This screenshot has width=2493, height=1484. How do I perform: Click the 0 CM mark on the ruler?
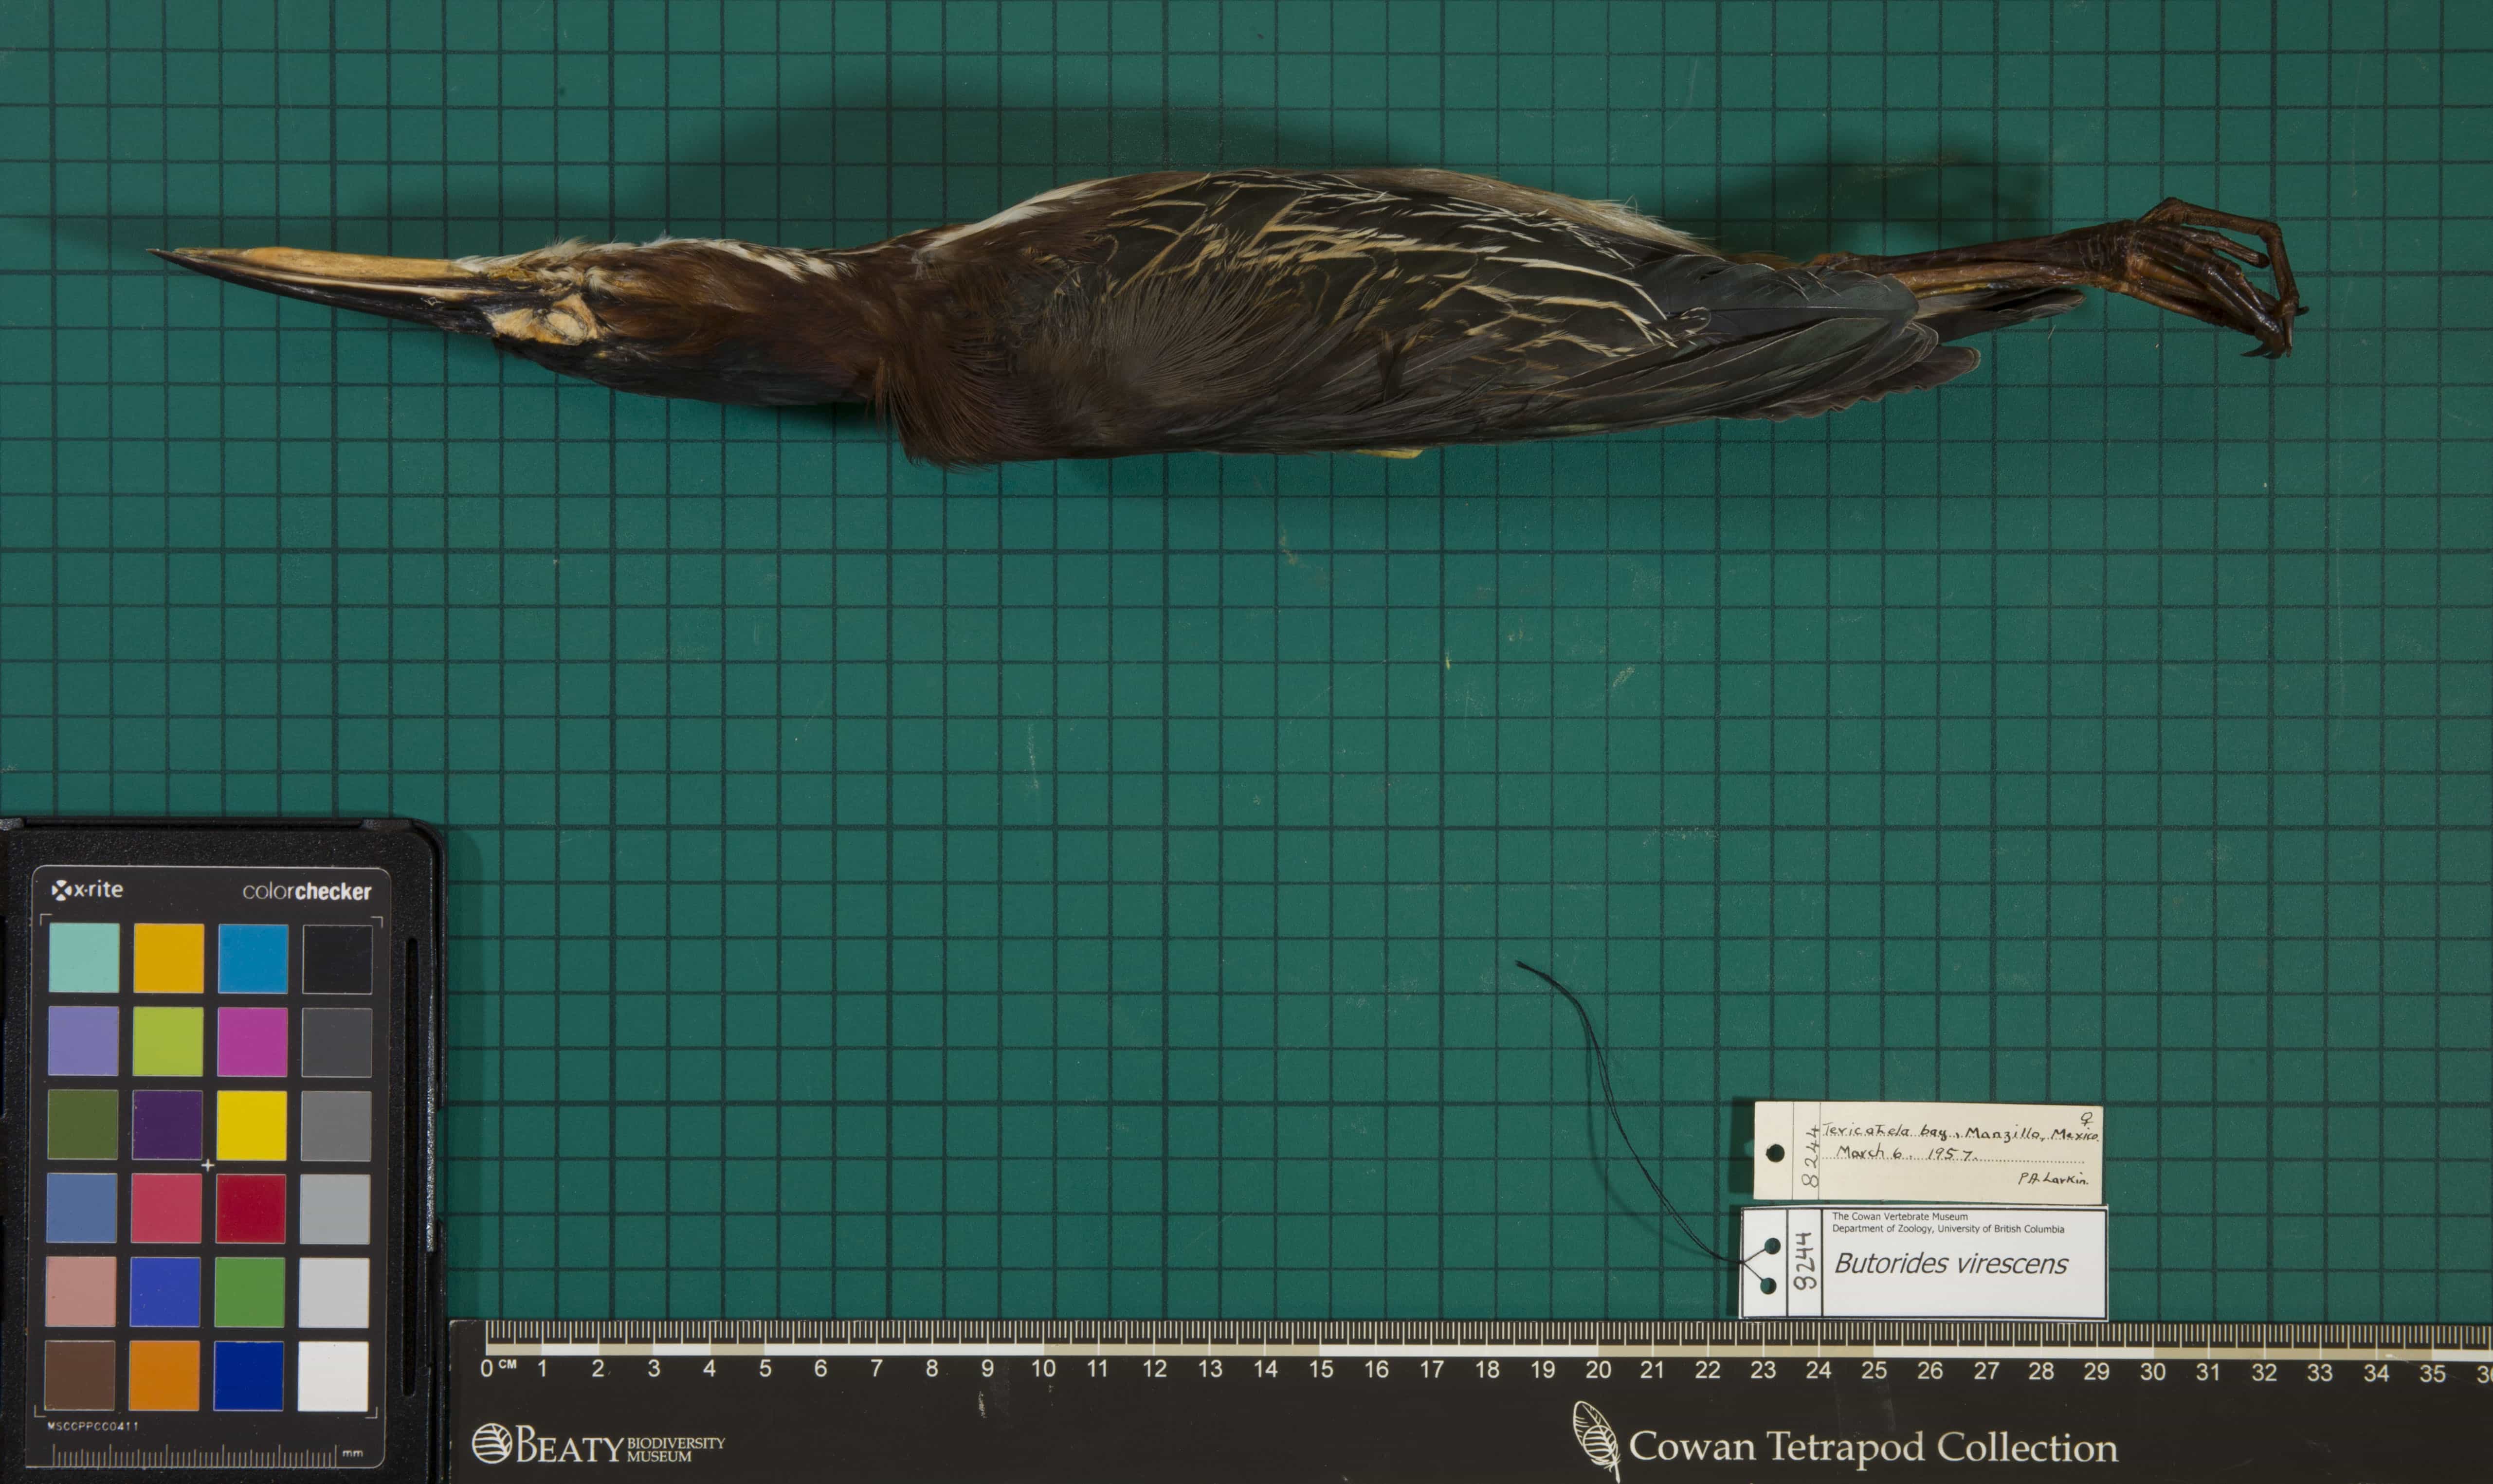[x=488, y=1368]
